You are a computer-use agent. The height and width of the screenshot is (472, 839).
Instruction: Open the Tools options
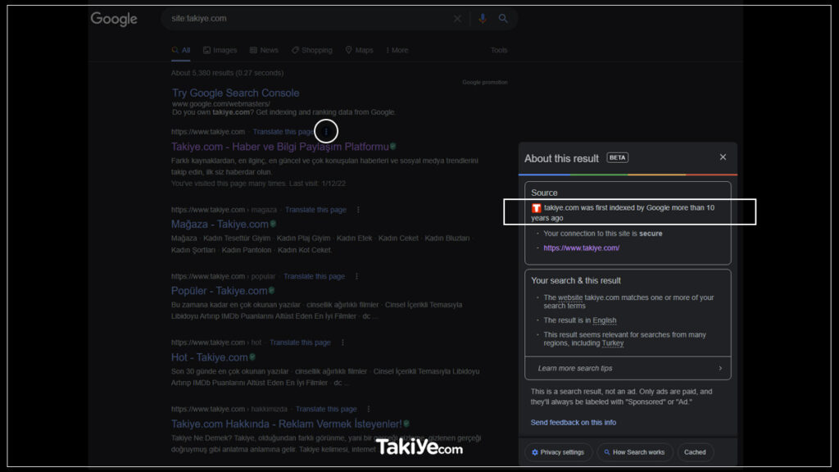499,50
